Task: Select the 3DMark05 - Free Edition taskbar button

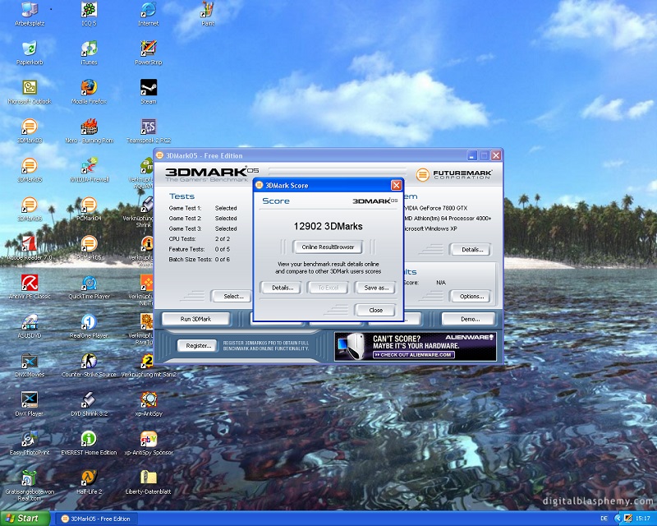Action: [x=96, y=519]
